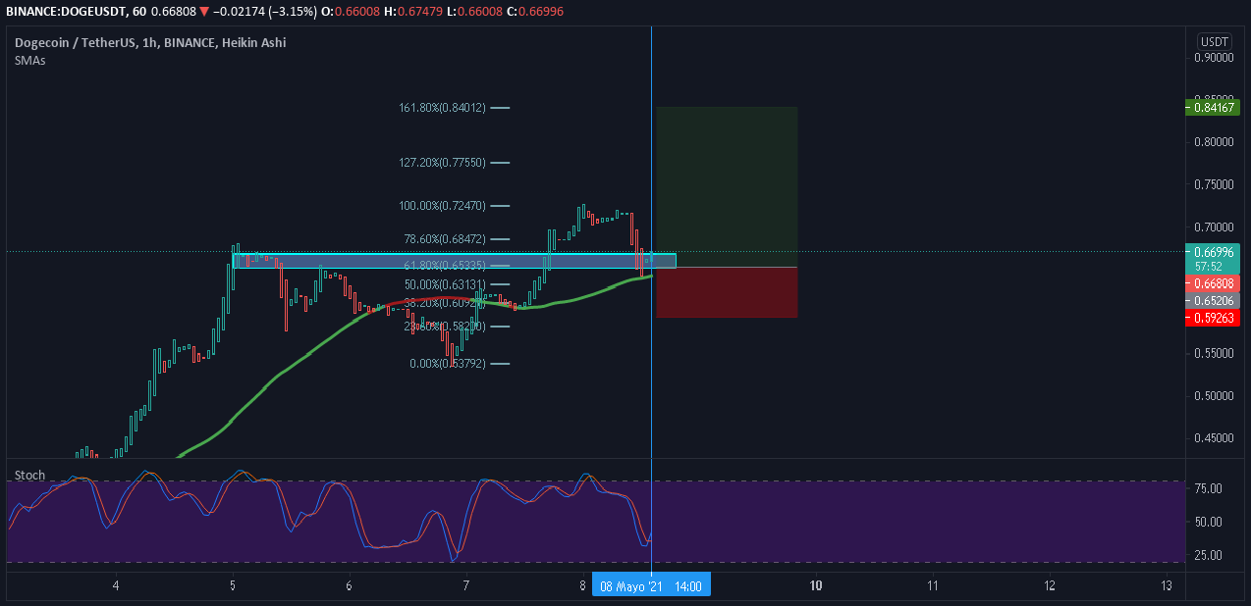Viewport: 1251px width, 606px height.
Task: Click the red 0.66808 price tag
Action: click(x=1214, y=282)
